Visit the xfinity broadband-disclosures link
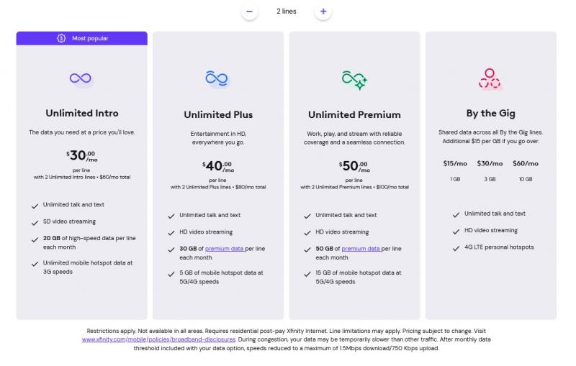Screen dimensions: 576x366 (x=158, y=339)
